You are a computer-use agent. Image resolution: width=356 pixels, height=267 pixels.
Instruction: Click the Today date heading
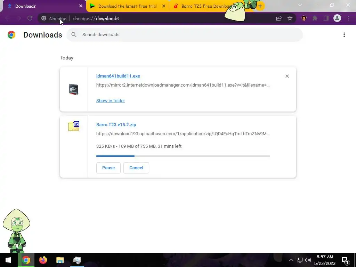(x=66, y=58)
